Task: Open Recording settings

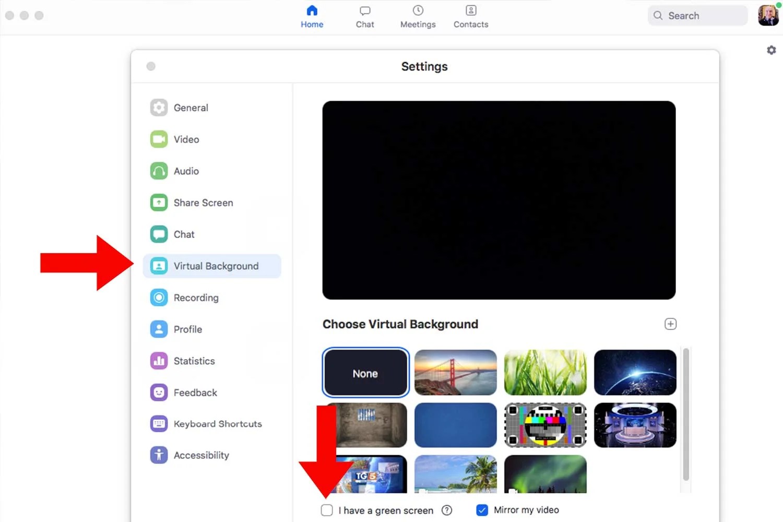Action: point(196,298)
